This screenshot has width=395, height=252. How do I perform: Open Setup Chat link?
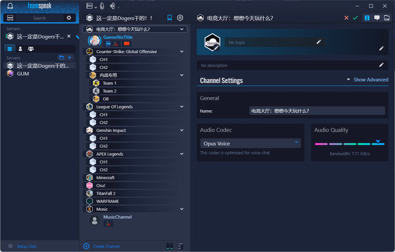pyautogui.click(x=27, y=246)
